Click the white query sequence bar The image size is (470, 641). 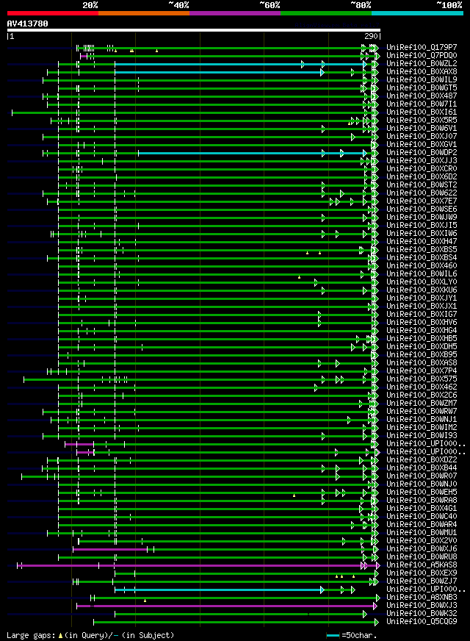coord(194,30)
